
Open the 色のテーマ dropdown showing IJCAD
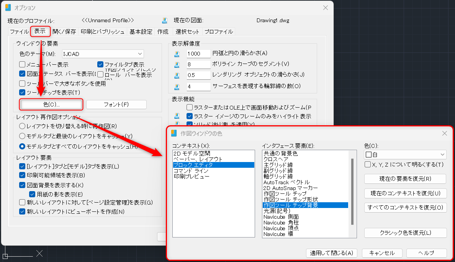click(x=103, y=54)
